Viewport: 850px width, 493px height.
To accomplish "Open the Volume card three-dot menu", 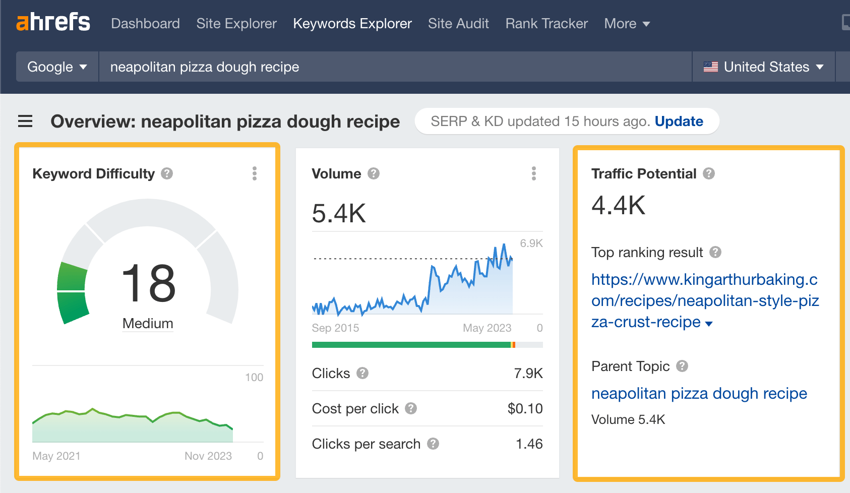I will [x=534, y=173].
